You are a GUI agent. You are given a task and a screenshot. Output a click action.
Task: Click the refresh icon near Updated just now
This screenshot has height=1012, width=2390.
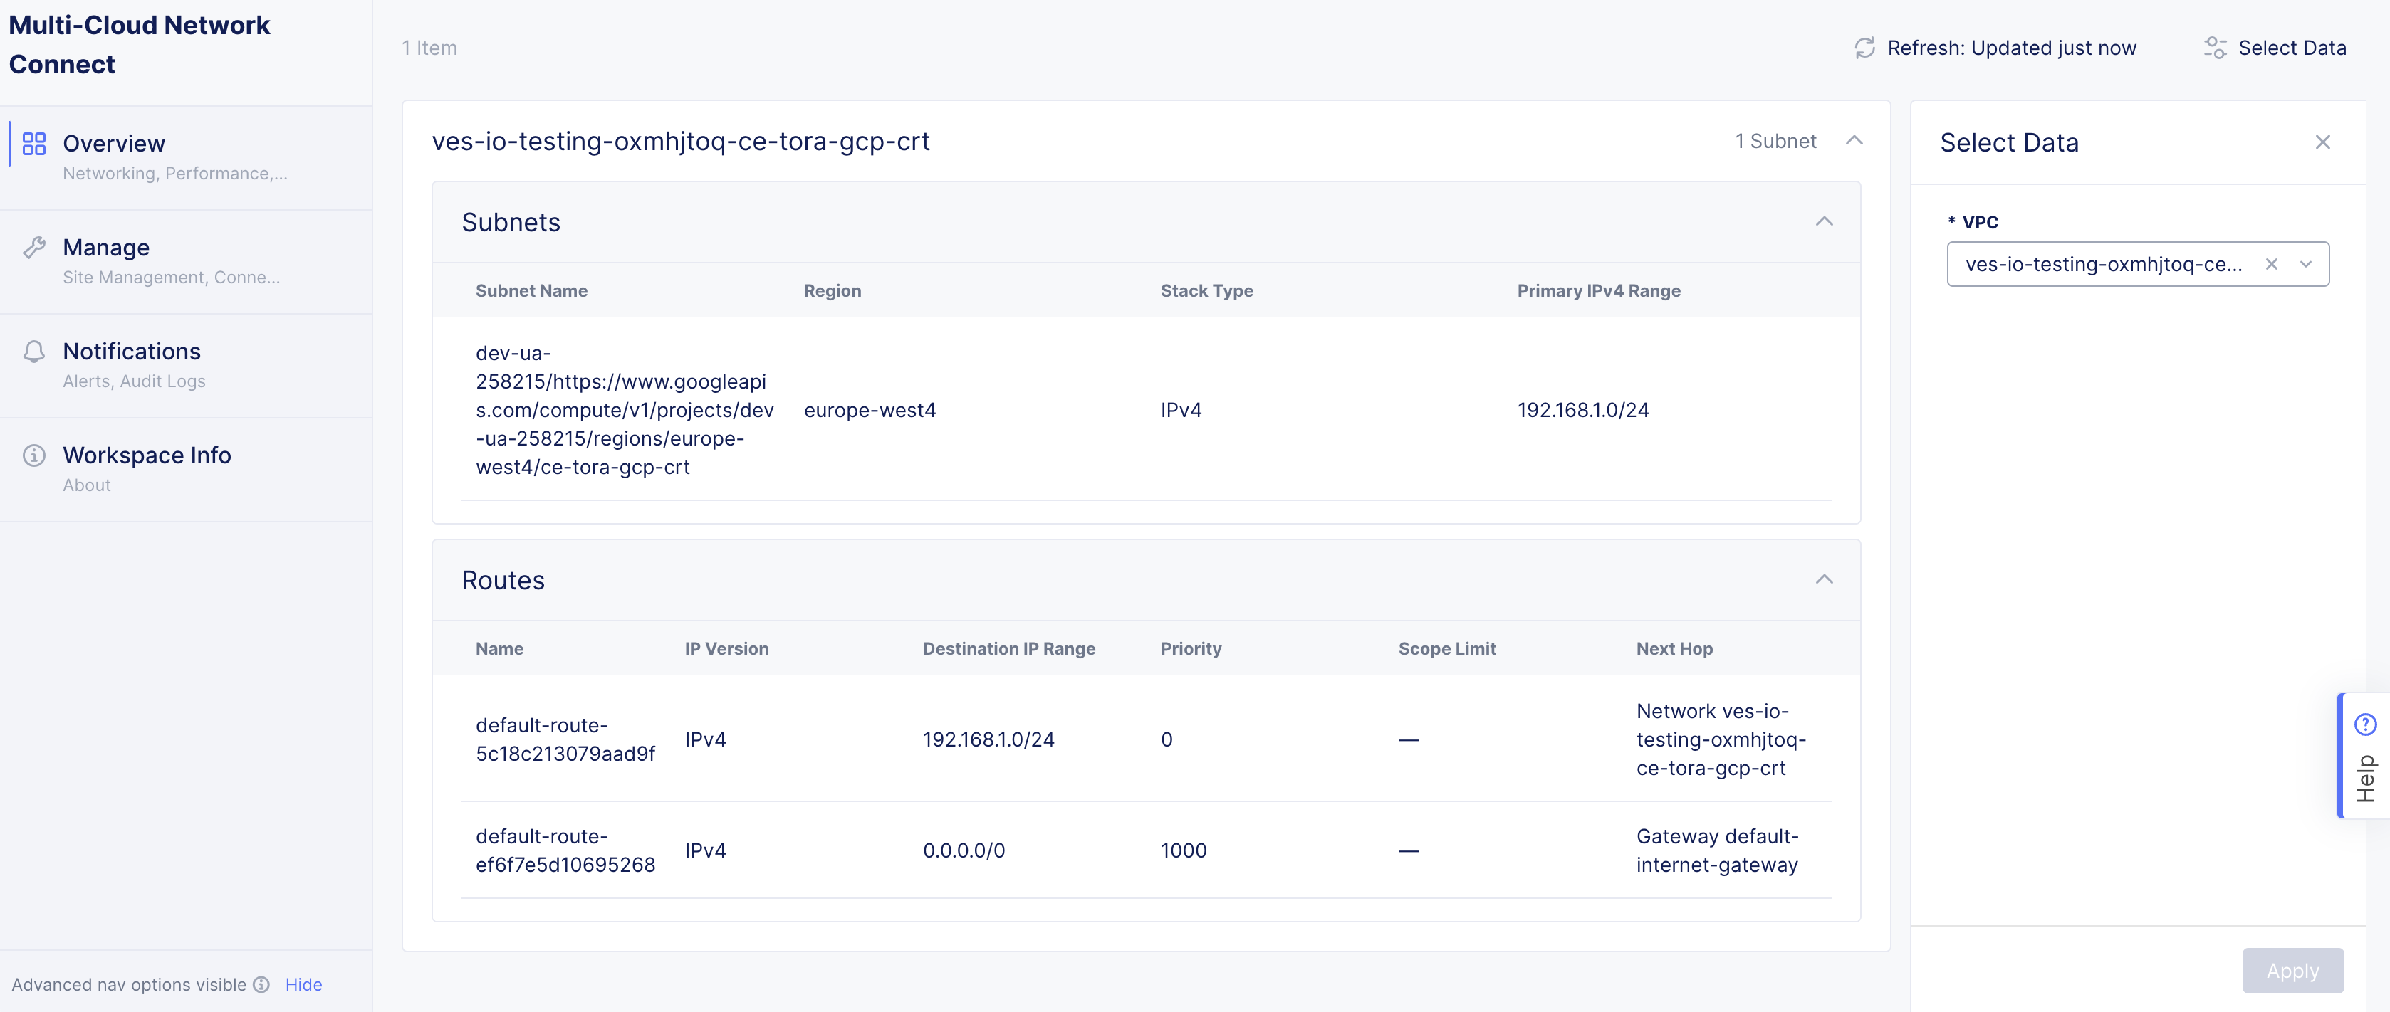(1865, 47)
